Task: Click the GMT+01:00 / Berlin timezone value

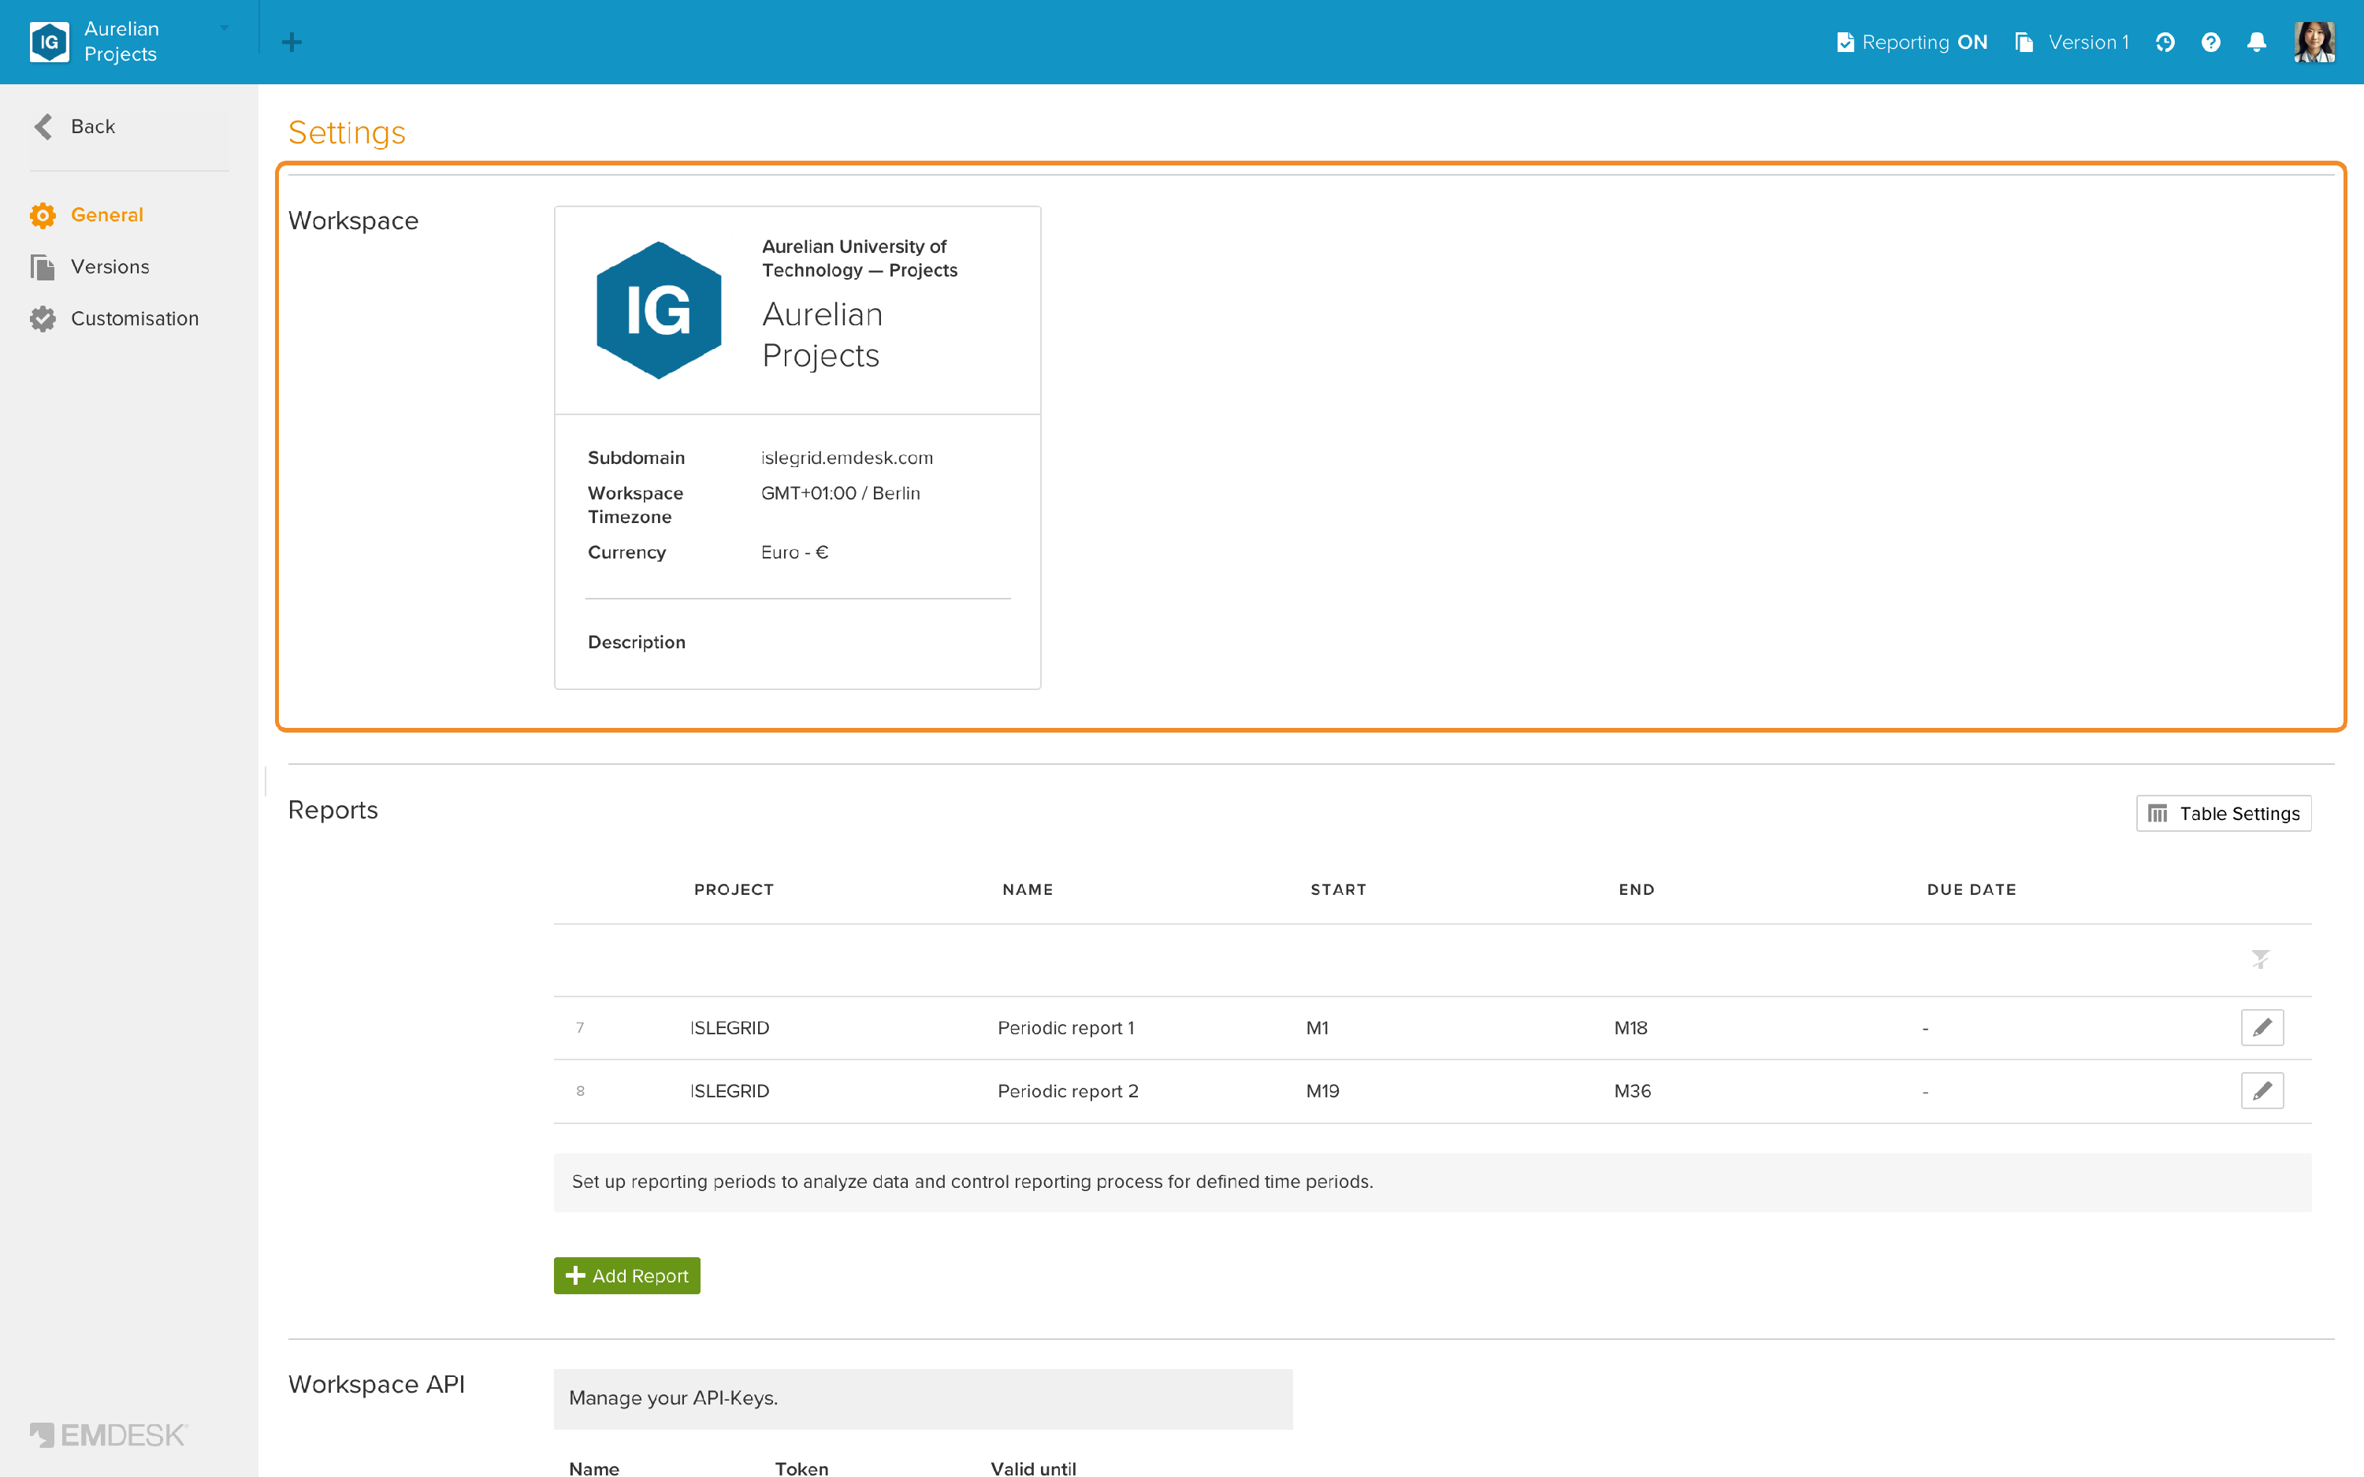Action: [840, 493]
